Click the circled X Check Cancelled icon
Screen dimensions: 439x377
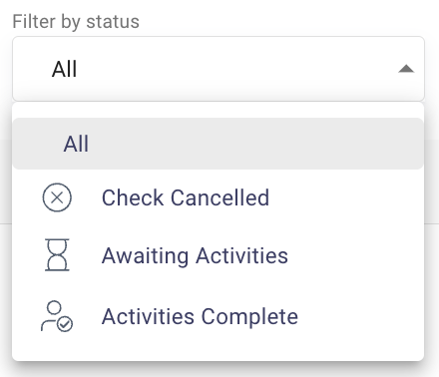coord(57,197)
